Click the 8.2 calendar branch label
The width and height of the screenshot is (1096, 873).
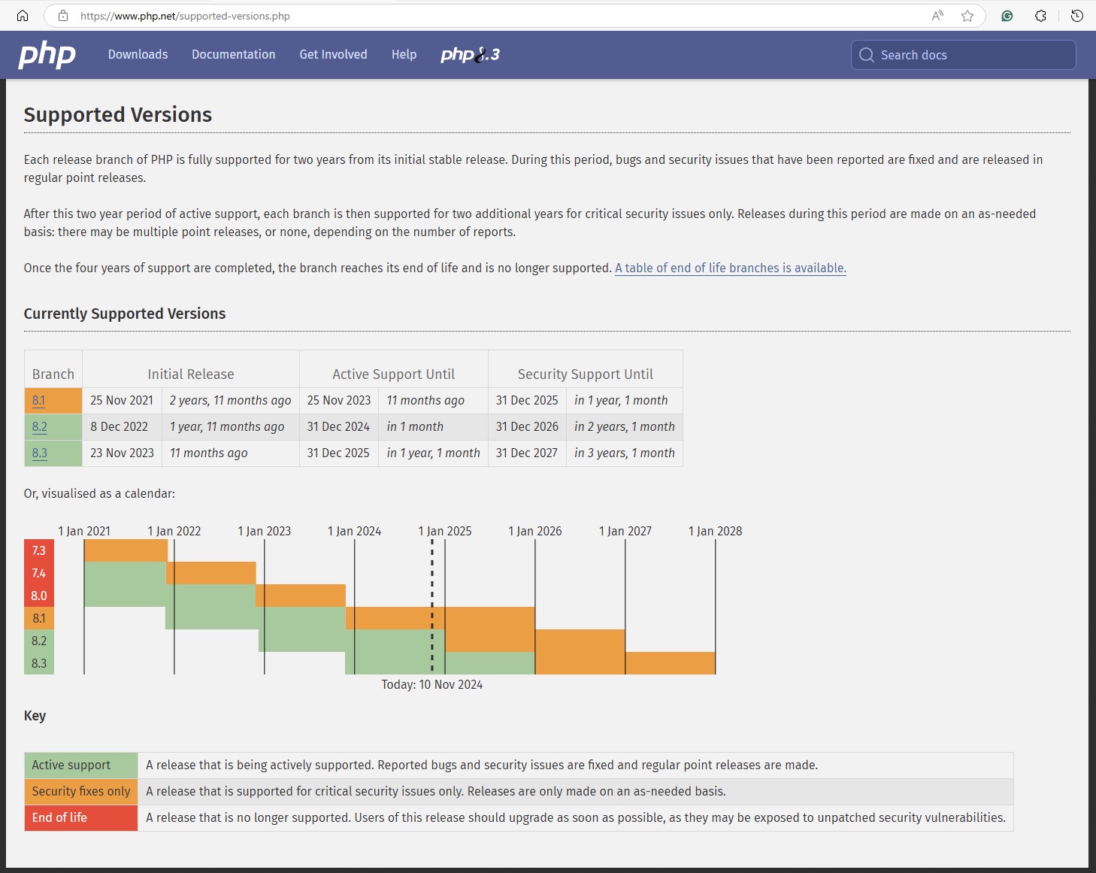coord(39,641)
